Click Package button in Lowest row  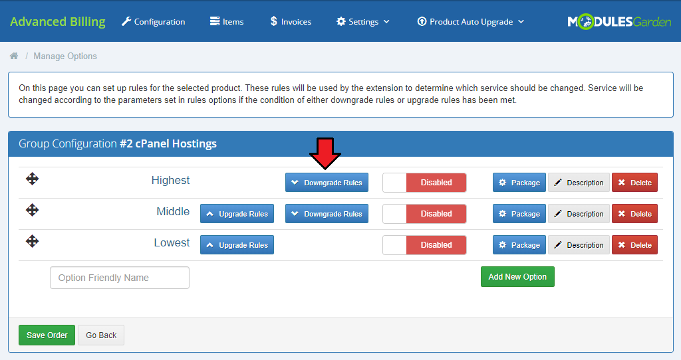click(x=519, y=245)
